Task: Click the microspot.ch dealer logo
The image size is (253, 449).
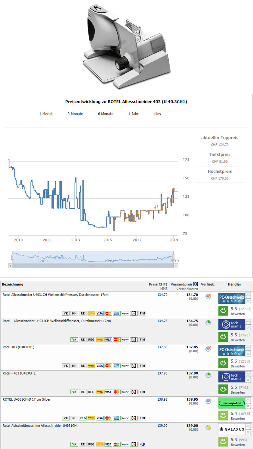Action: (x=232, y=403)
